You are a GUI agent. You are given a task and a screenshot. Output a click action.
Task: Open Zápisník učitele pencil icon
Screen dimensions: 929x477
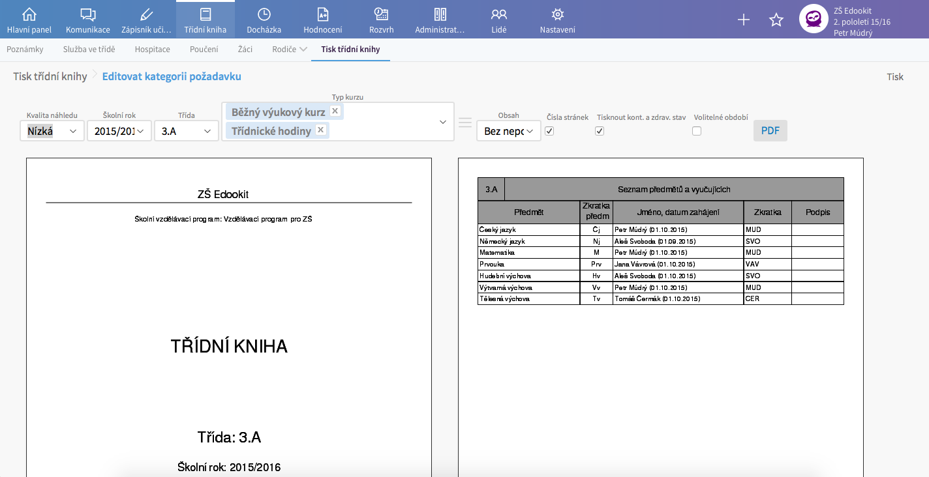pyautogui.click(x=147, y=14)
